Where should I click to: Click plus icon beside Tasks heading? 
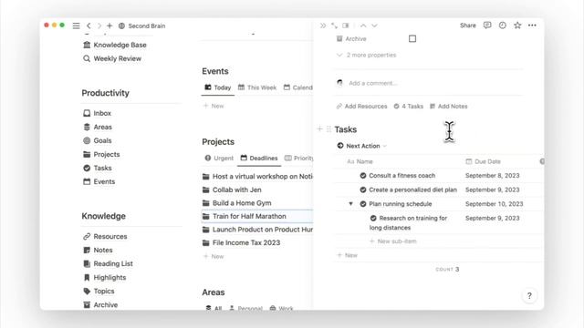[x=319, y=129]
